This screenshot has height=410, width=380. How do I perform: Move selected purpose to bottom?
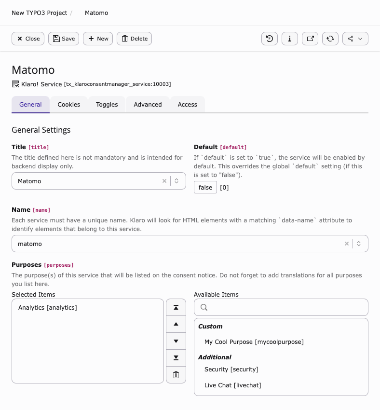pyautogui.click(x=176, y=358)
